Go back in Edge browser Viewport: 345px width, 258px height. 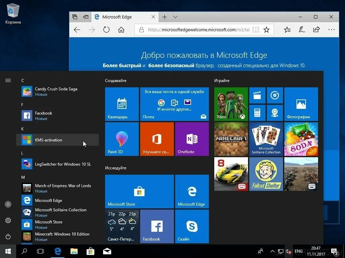(x=77, y=30)
